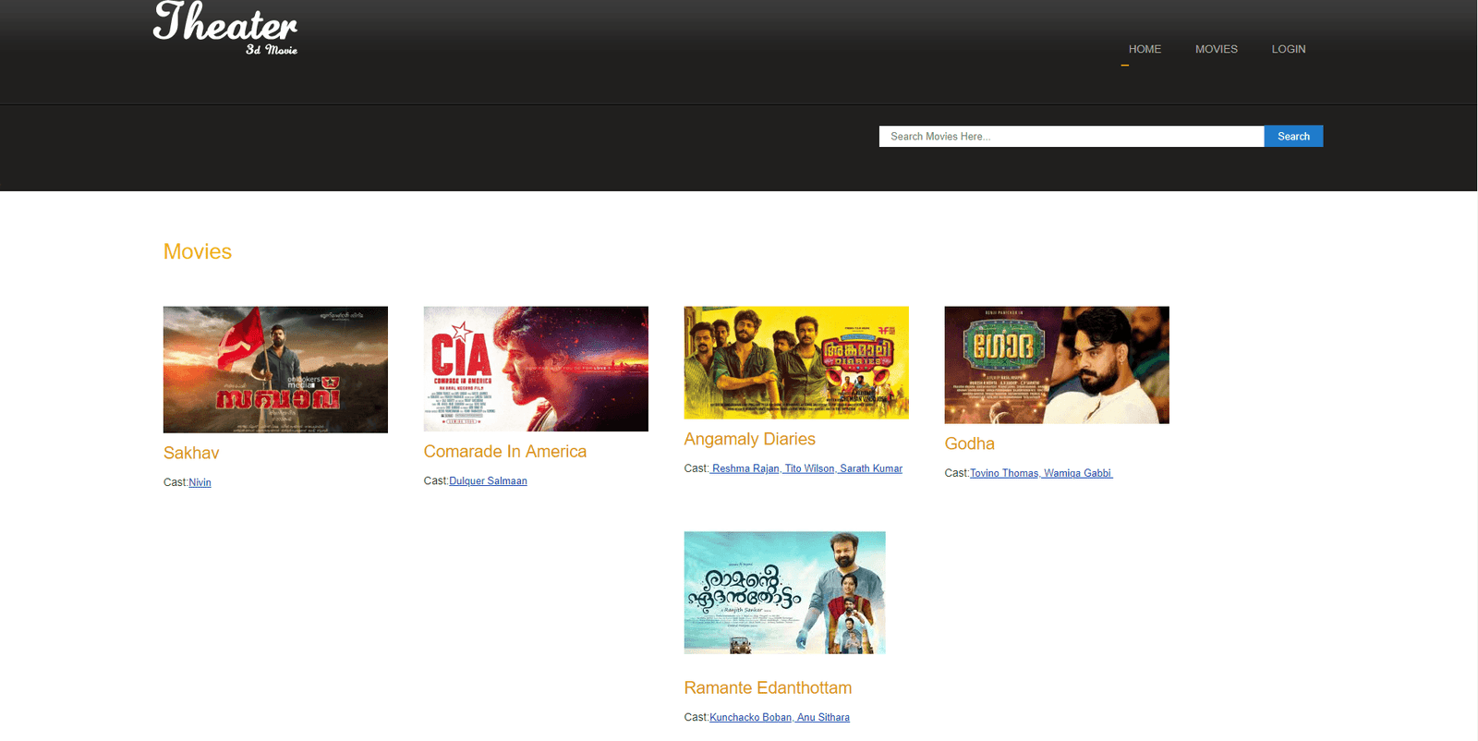This screenshot has width=1478, height=741.
Task: Click the Tovino Thomas, Wamiqa Gabbi cast link
Action: [x=1041, y=473]
